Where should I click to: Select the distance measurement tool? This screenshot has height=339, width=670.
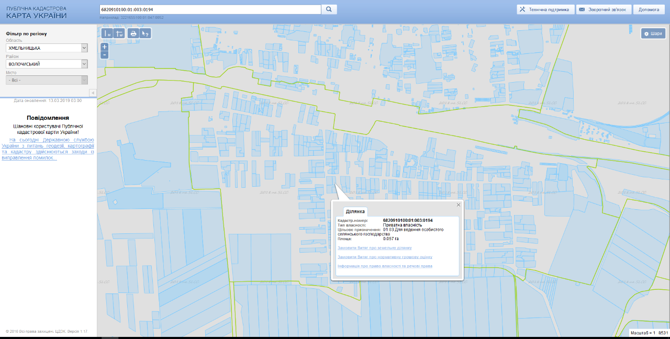[107, 33]
